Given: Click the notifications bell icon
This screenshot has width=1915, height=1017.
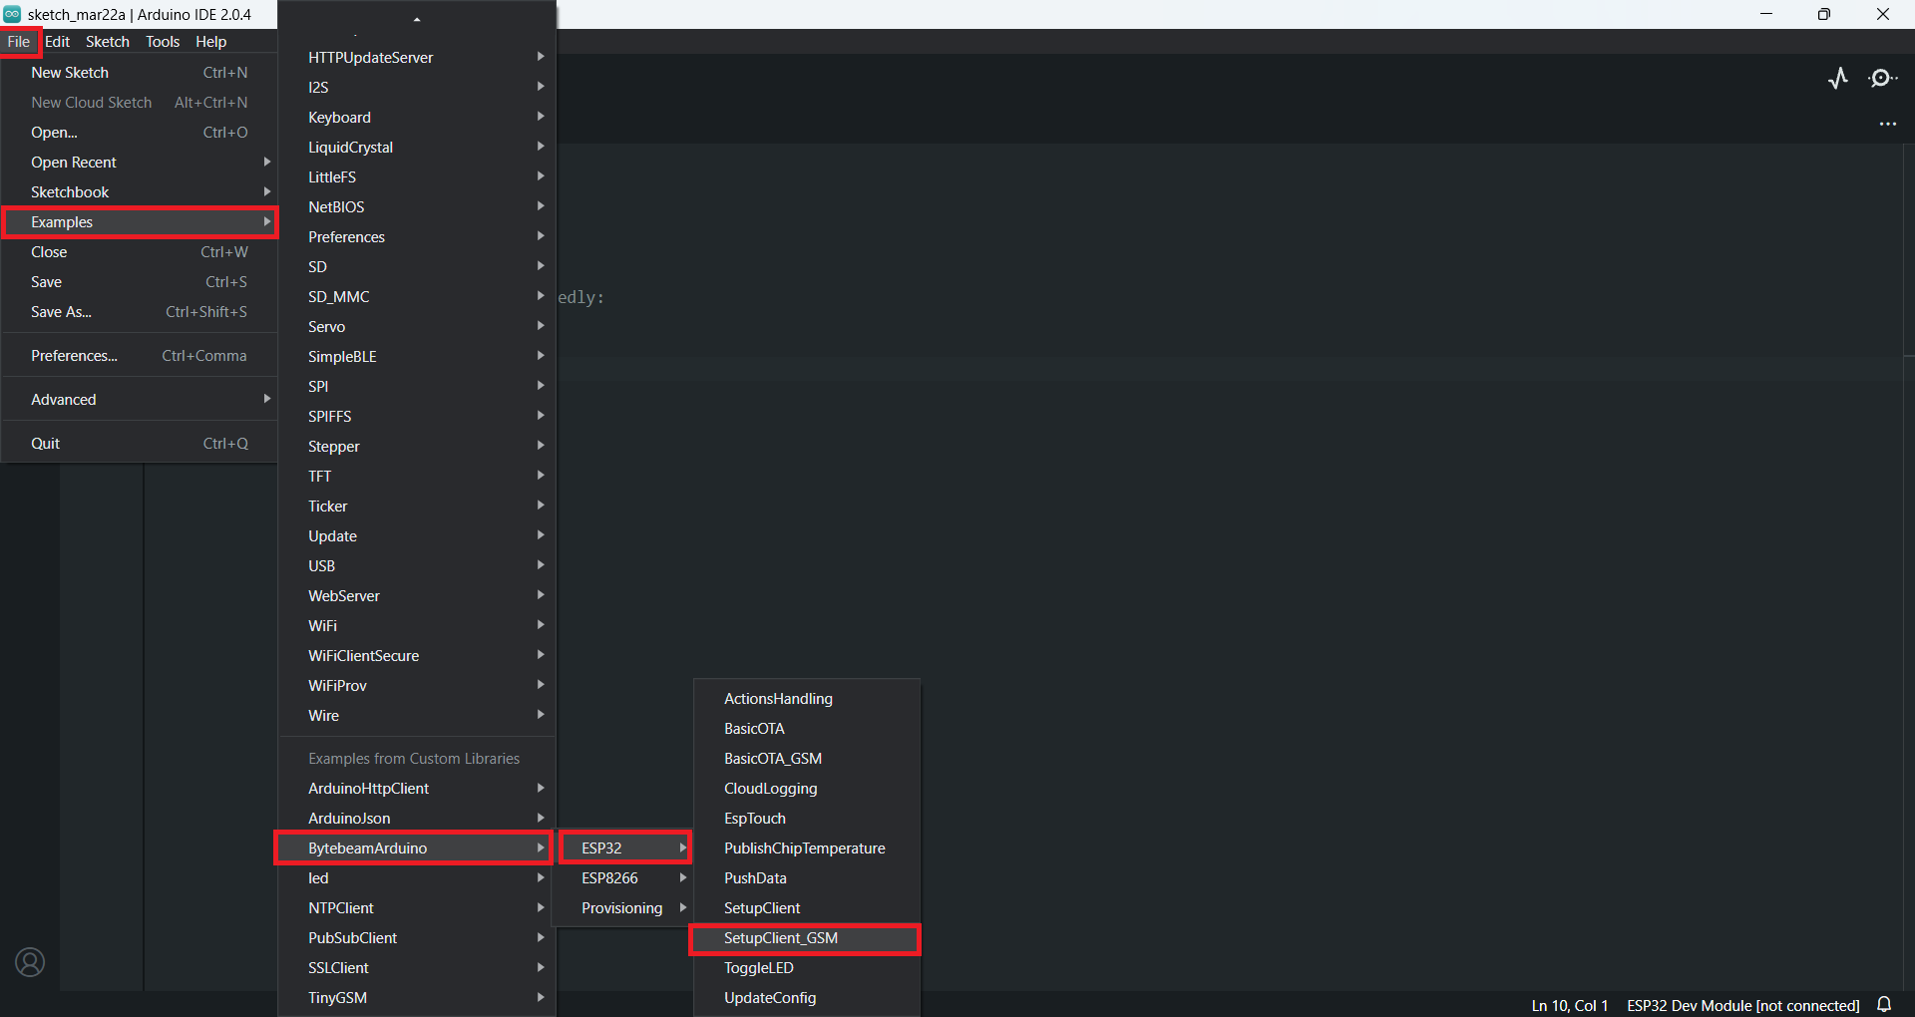Looking at the screenshot, I should pos(1884,1005).
